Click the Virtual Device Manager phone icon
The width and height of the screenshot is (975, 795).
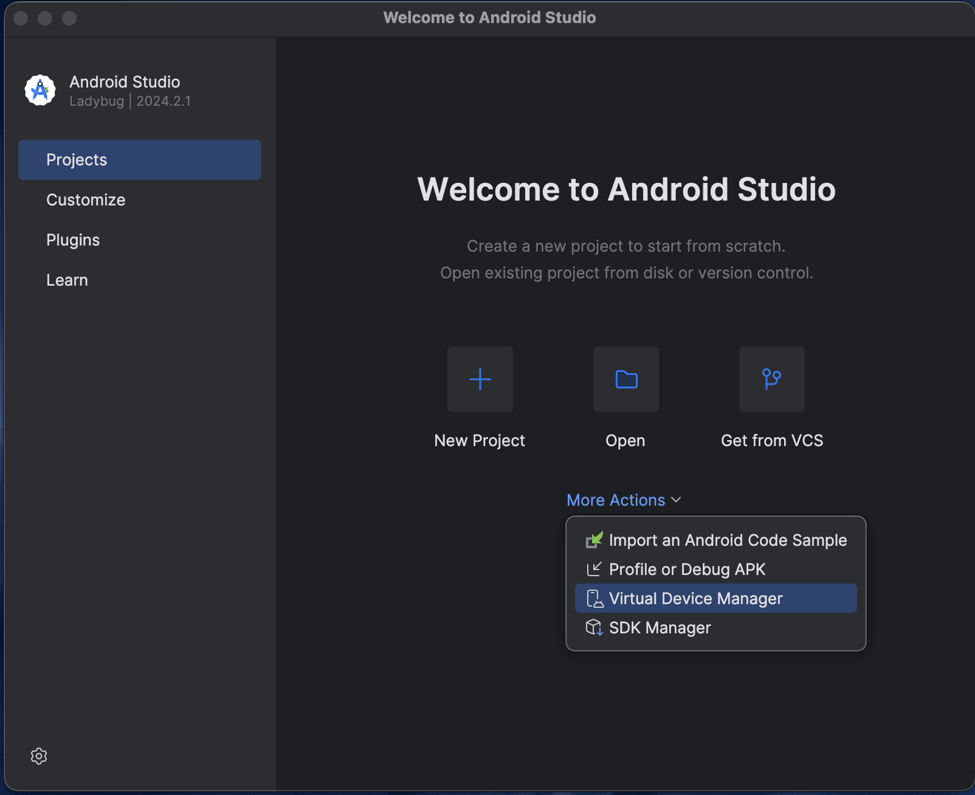pyautogui.click(x=594, y=599)
